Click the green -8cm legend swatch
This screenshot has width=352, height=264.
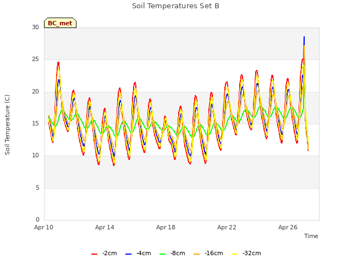click(x=163, y=254)
